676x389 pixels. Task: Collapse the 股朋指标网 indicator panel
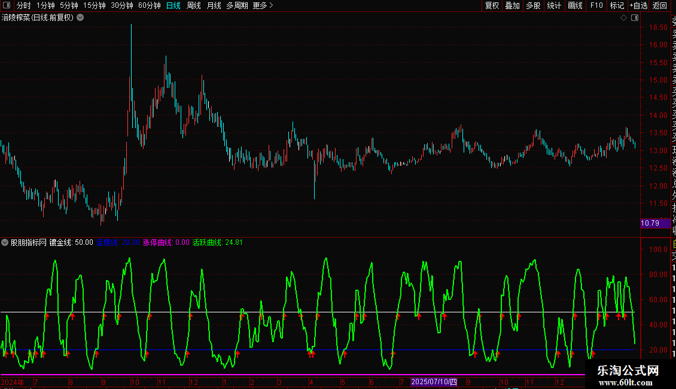point(5,242)
